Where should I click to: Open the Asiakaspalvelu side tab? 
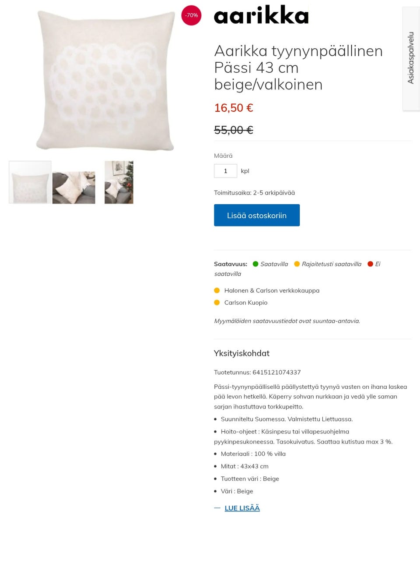[x=411, y=58]
